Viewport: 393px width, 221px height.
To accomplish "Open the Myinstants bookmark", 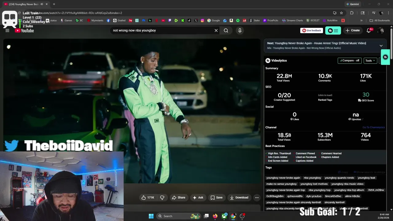I will pos(95,21).
